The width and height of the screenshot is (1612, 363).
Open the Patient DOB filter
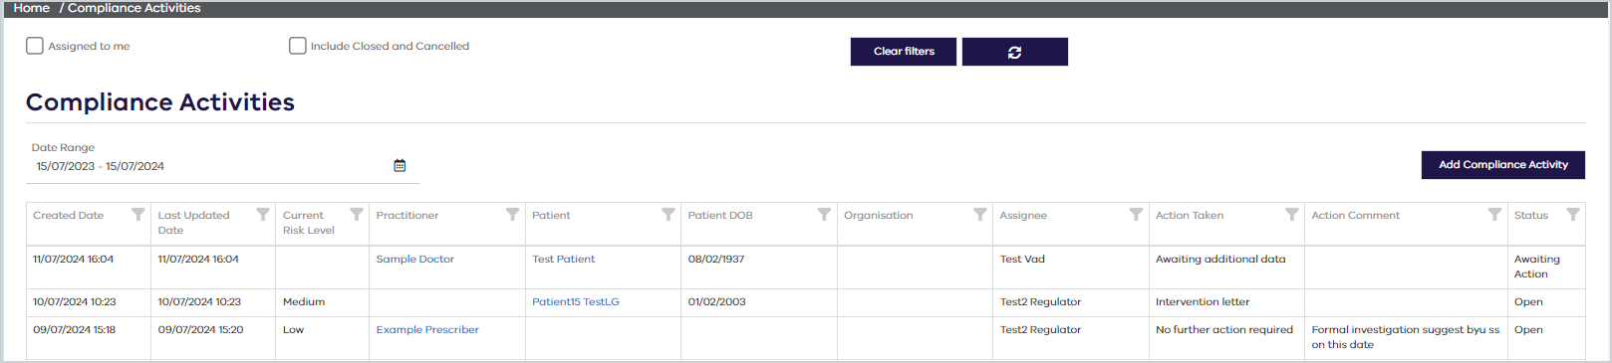point(824,215)
